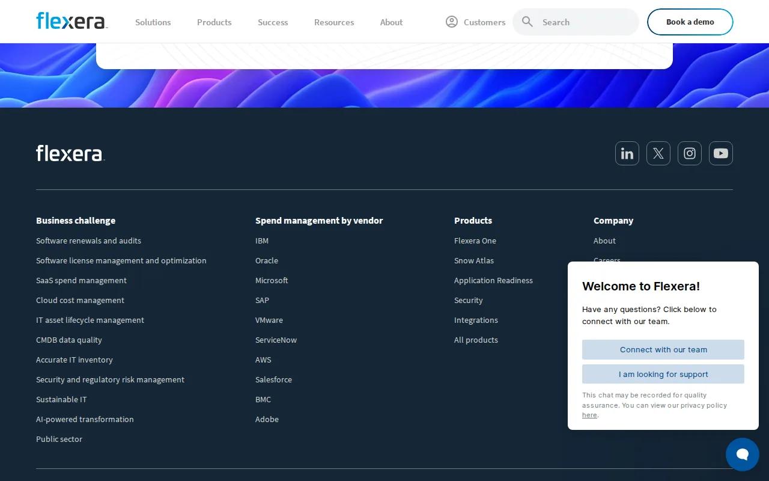769x481 pixels.
Task: Open Software license management and optimization
Action: [121, 260]
